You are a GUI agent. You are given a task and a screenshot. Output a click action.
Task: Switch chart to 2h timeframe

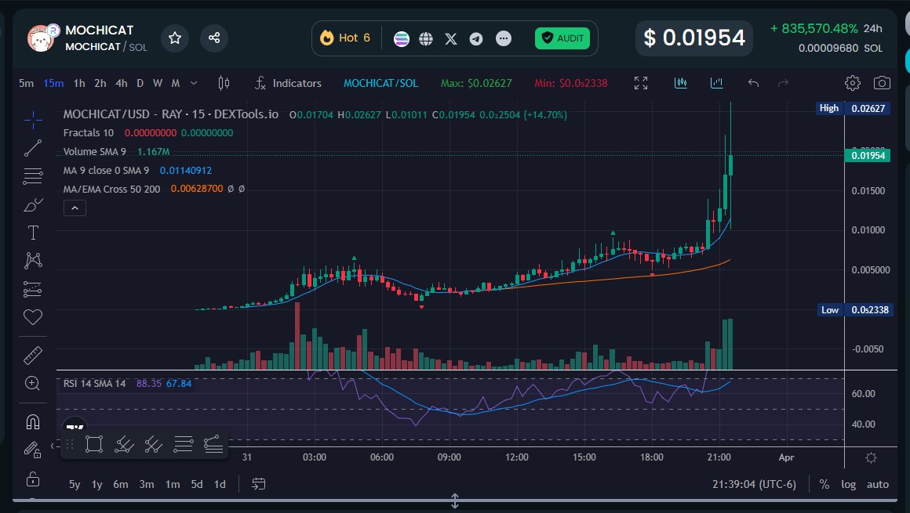(x=100, y=84)
